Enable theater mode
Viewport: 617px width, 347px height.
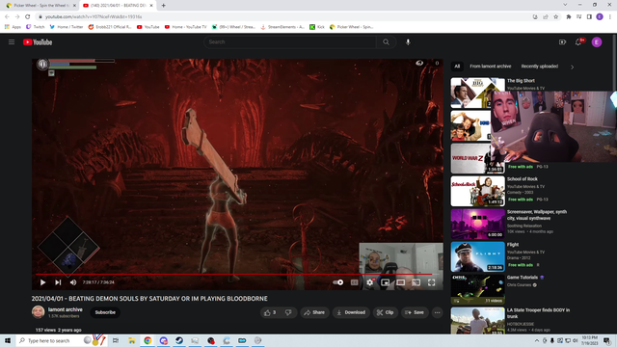point(401,282)
